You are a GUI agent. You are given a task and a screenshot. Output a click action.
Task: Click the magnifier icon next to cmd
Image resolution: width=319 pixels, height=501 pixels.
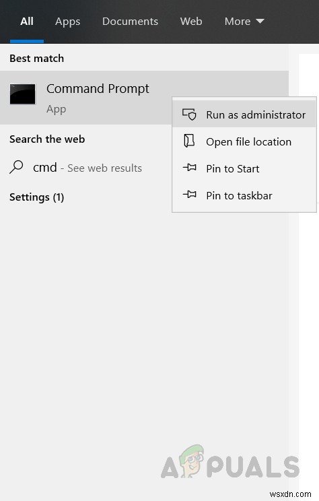click(x=17, y=167)
